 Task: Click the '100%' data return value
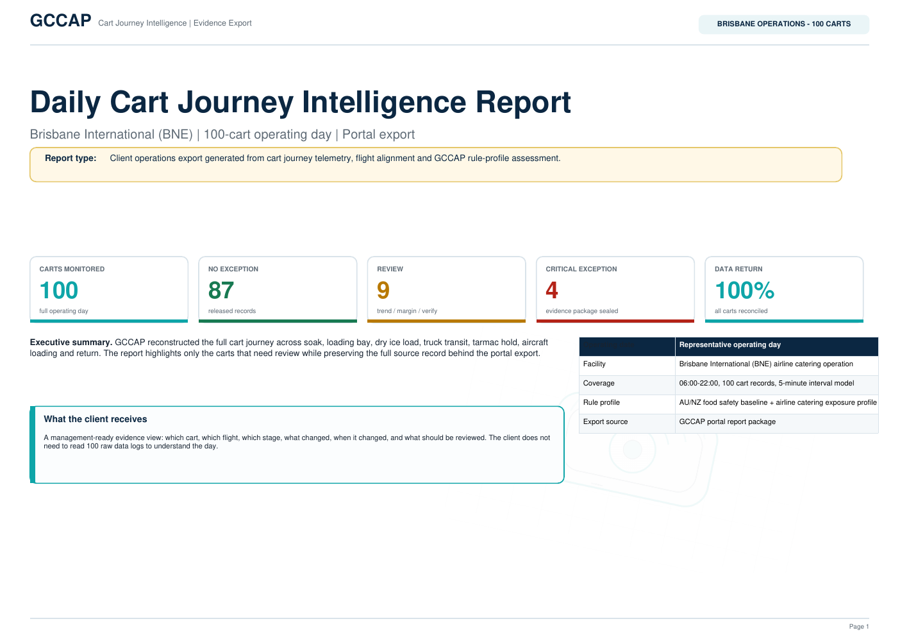click(x=745, y=291)
